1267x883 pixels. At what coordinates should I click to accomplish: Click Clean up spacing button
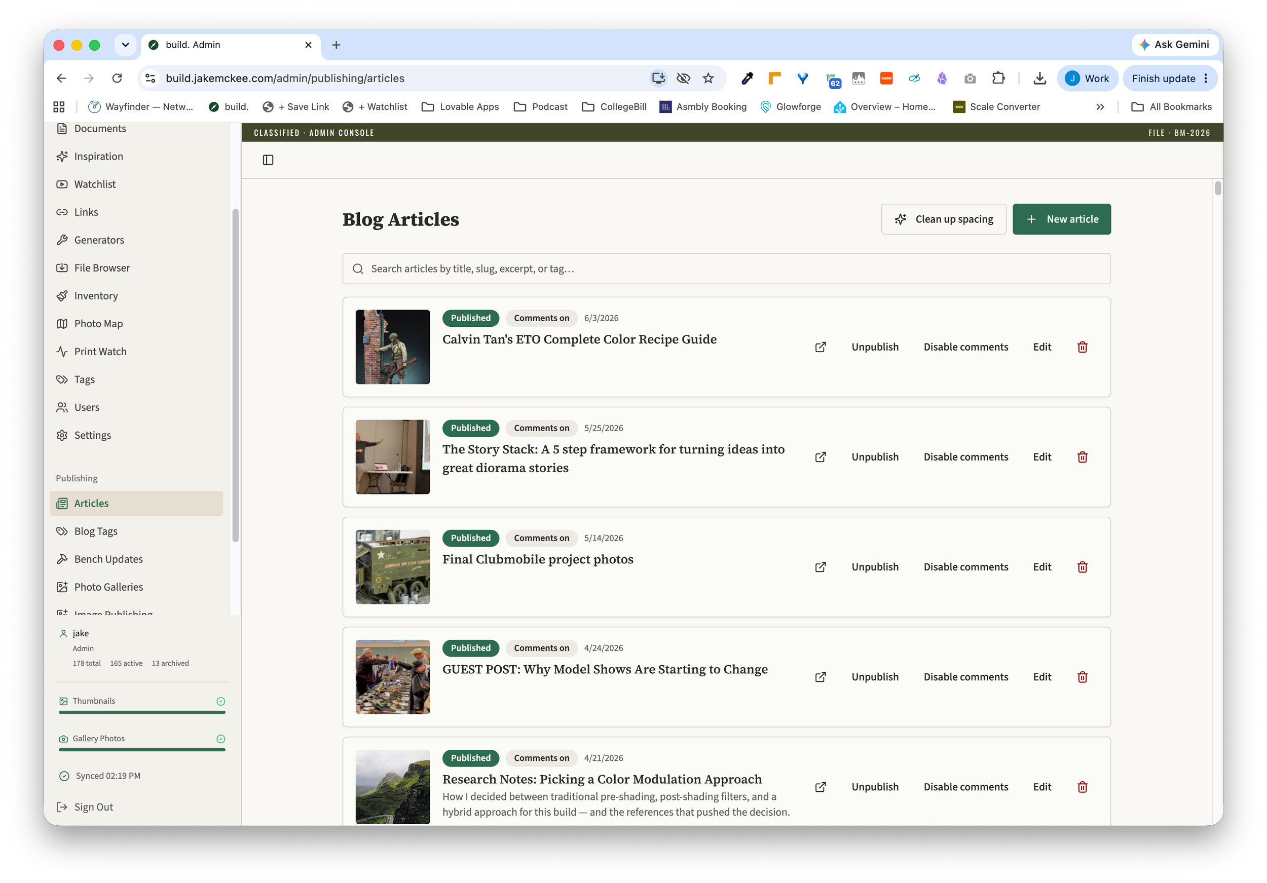pos(943,219)
